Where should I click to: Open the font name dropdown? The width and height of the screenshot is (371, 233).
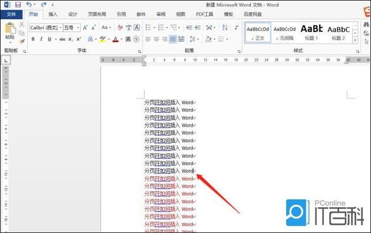[x=61, y=28]
